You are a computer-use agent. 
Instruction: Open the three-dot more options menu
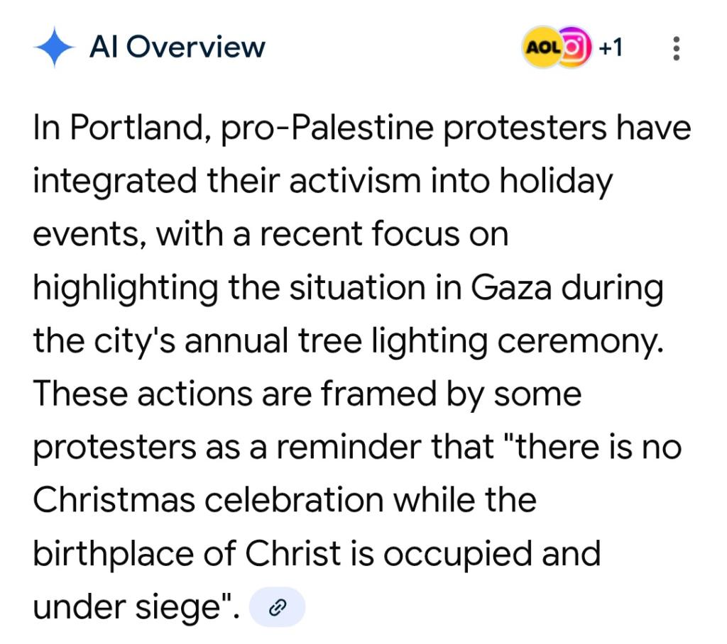click(675, 48)
